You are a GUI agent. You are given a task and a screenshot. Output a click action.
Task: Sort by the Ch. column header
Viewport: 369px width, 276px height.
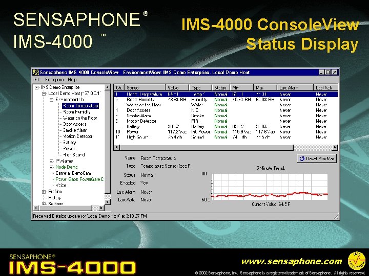coord(119,88)
